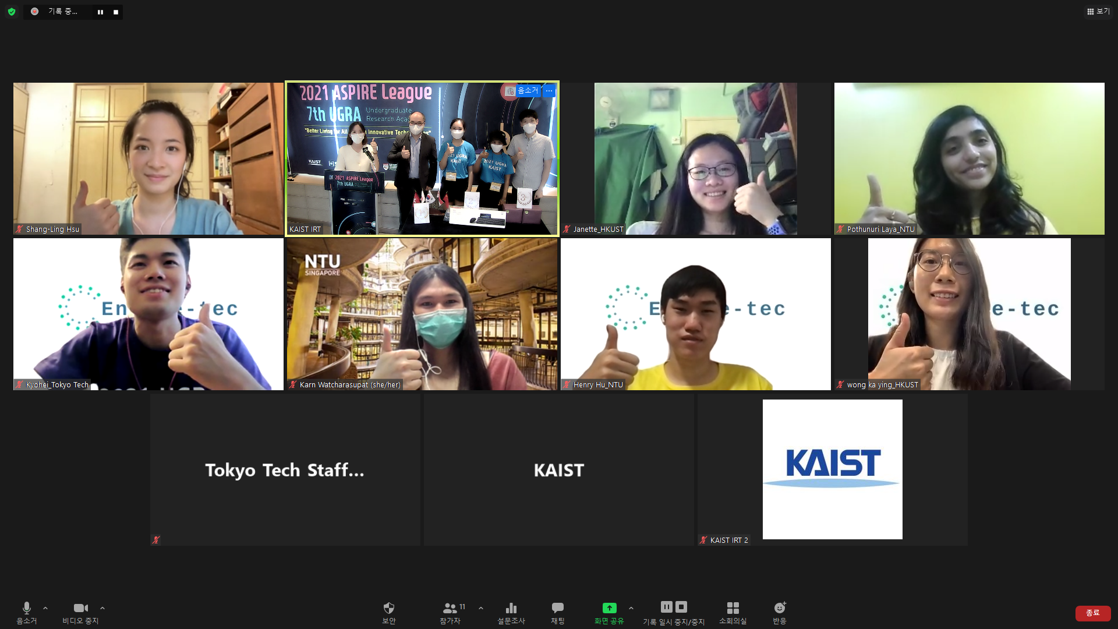The height and width of the screenshot is (629, 1118).
Task: Click the muted mic icon on Kyohei_Tokyo Tech
Action: (20, 385)
